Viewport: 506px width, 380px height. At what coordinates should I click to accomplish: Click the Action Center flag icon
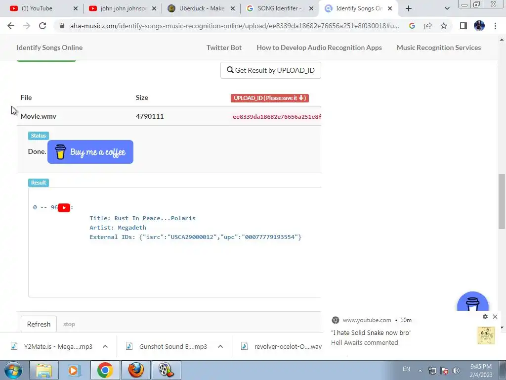(x=444, y=371)
